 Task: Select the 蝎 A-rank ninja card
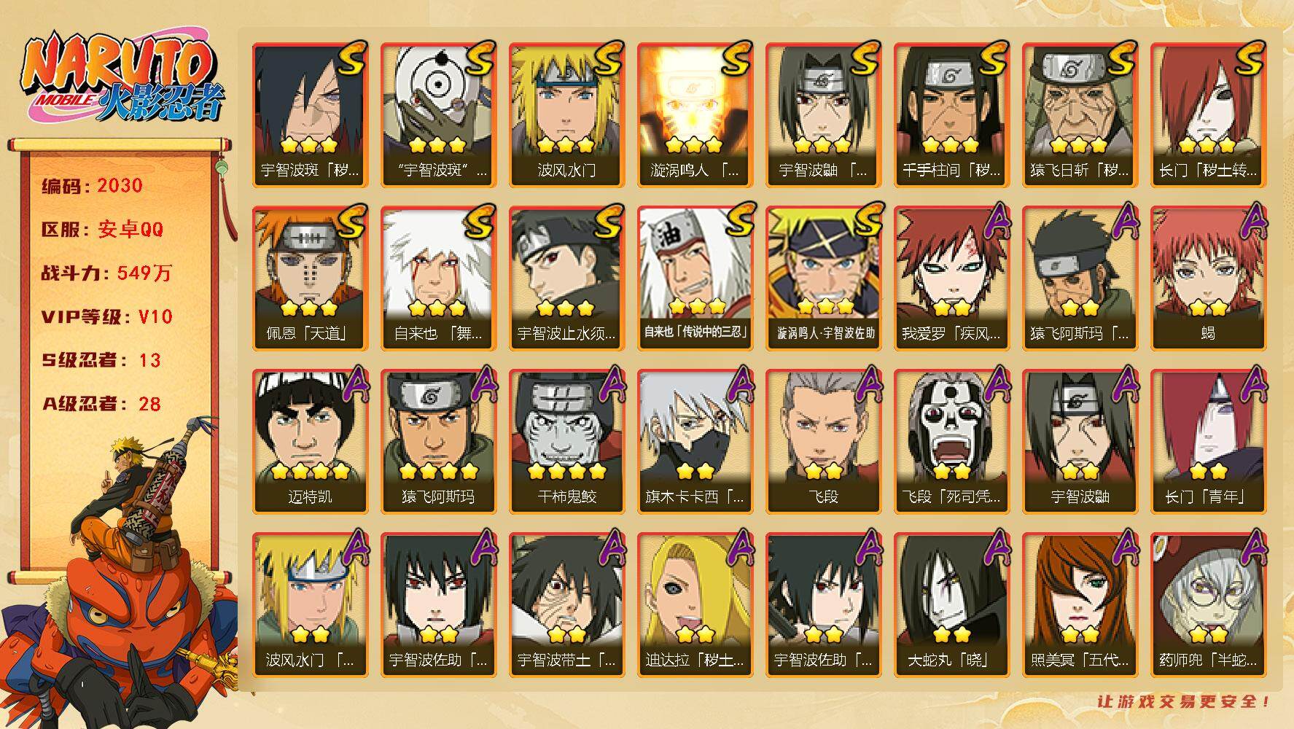pyautogui.click(x=1208, y=278)
